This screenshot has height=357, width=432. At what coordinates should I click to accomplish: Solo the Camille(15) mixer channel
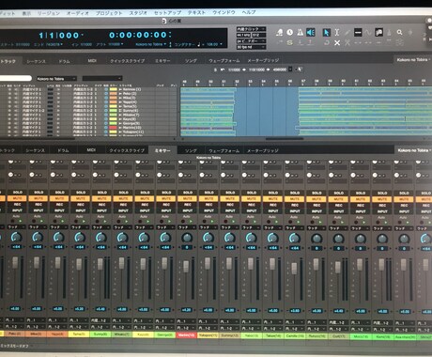coord(295,193)
